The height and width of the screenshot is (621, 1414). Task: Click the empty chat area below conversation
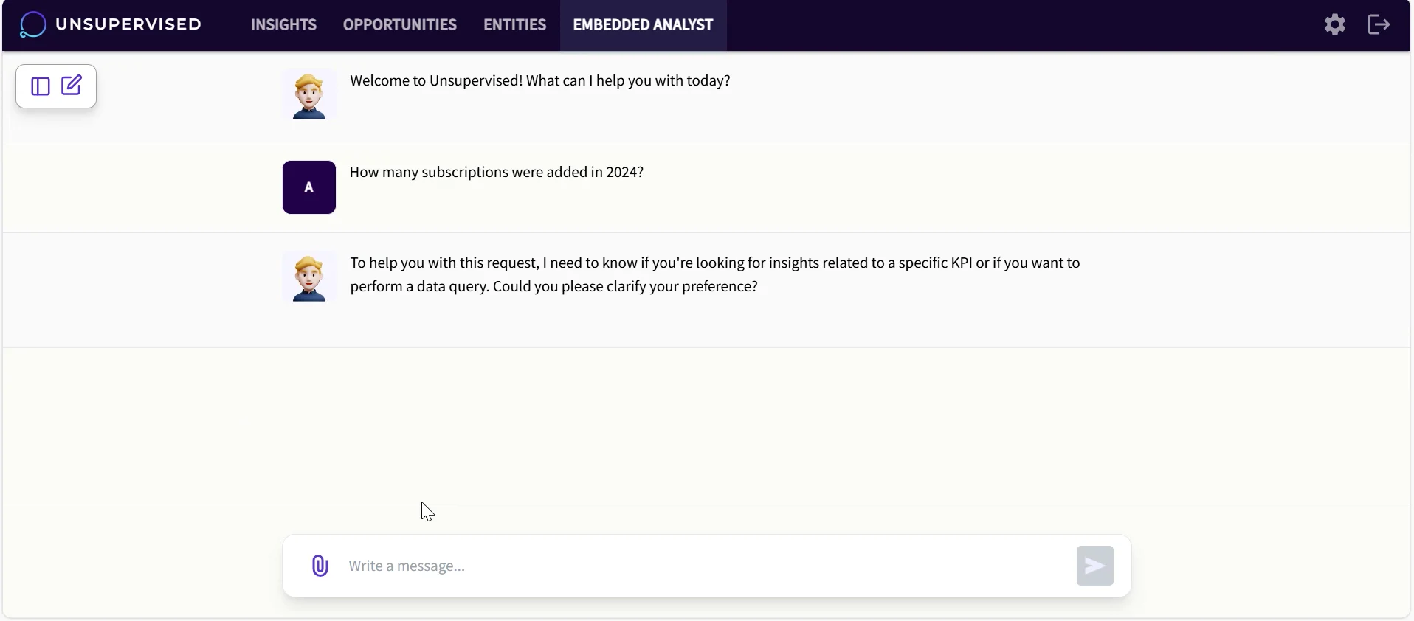[x=706, y=426]
